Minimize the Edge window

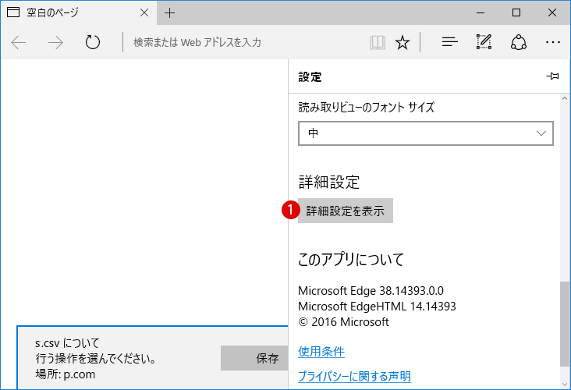pos(481,12)
